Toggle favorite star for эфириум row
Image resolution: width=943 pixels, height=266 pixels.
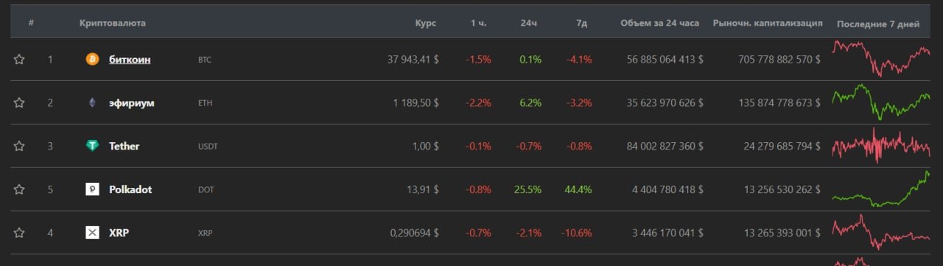click(19, 102)
